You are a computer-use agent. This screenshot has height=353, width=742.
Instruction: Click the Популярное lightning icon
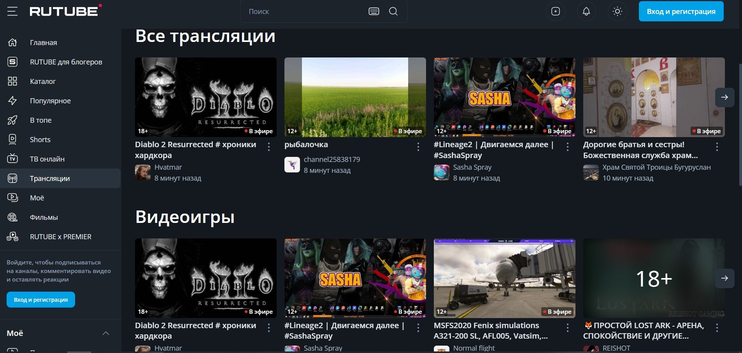[12, 101]
